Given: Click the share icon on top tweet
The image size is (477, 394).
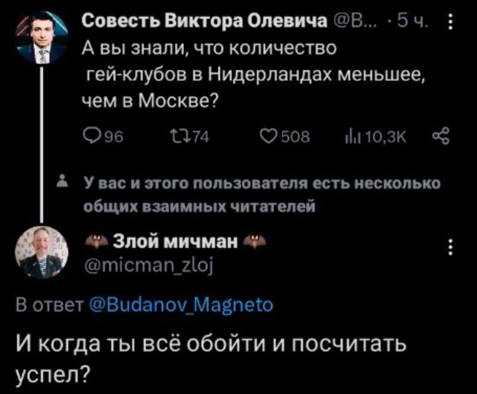Looking at the screenshot, I should [x=442, y=138].
